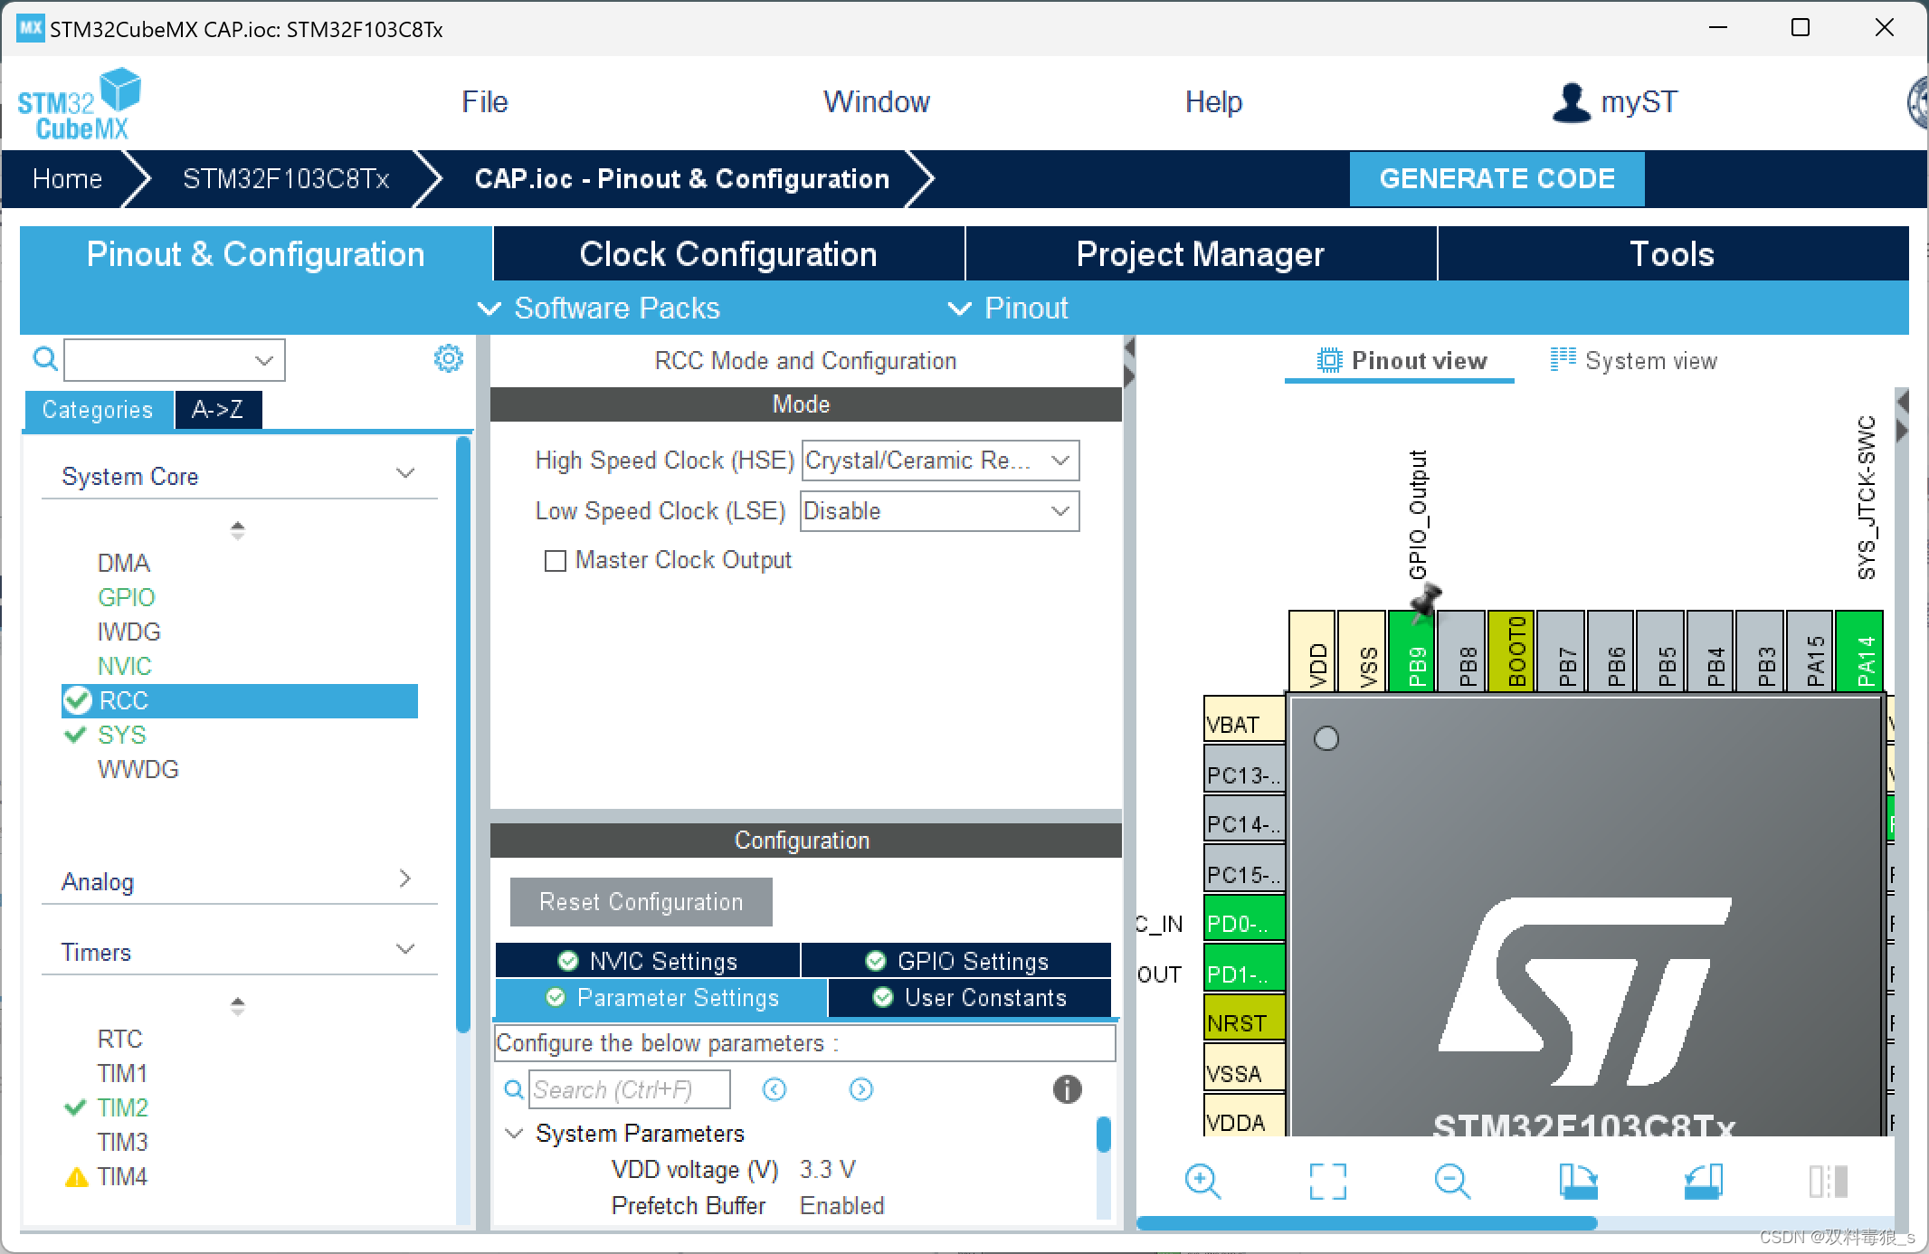Open the High Speed Clock (HSE) dropdown
Screen dimensions: 1929x1254
[x=940, y=461]
